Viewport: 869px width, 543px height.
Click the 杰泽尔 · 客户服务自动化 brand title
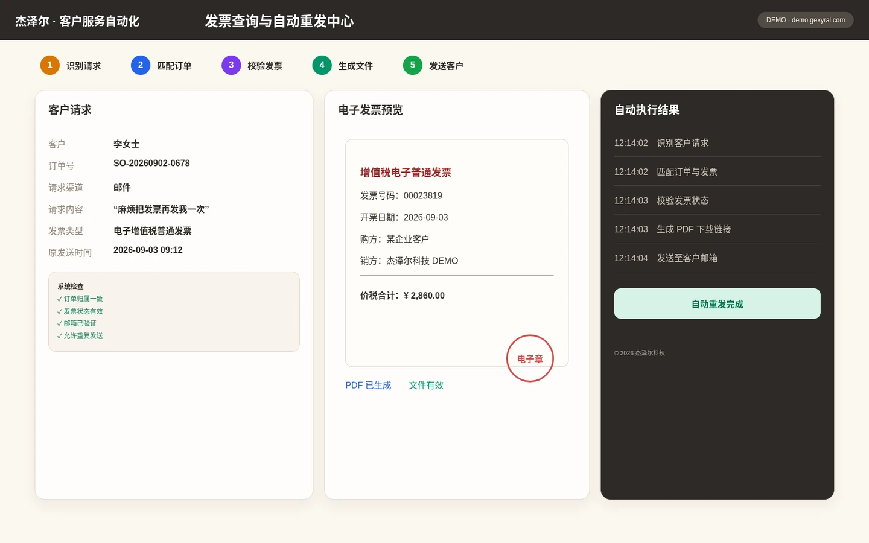[77, 21]
